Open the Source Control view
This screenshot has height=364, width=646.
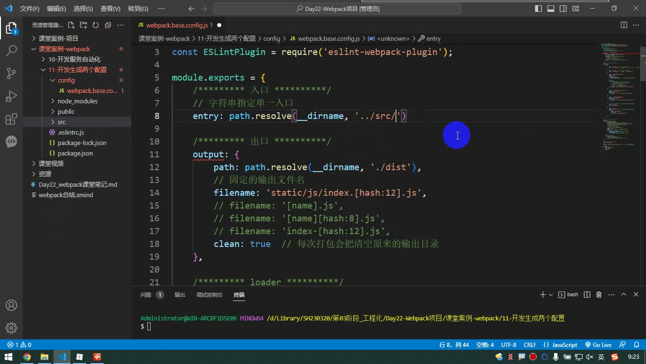click(x=11, y=73)
